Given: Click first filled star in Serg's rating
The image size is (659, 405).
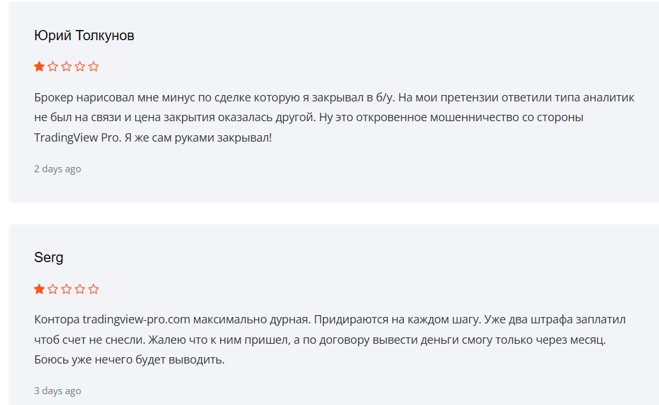Looking at the screenshot, I should coord(40,289).
